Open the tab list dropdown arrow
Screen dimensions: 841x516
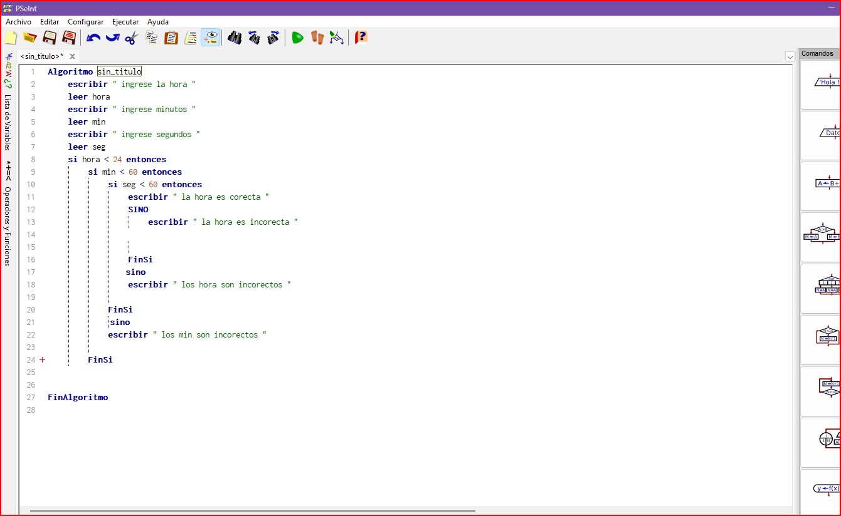click(x=790, y=57)
